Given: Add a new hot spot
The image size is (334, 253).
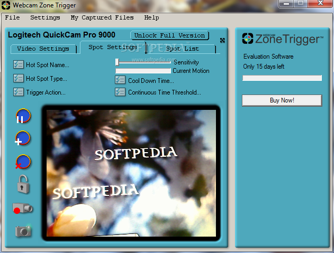Looking at the screenshot, I should tap(23, 138).
